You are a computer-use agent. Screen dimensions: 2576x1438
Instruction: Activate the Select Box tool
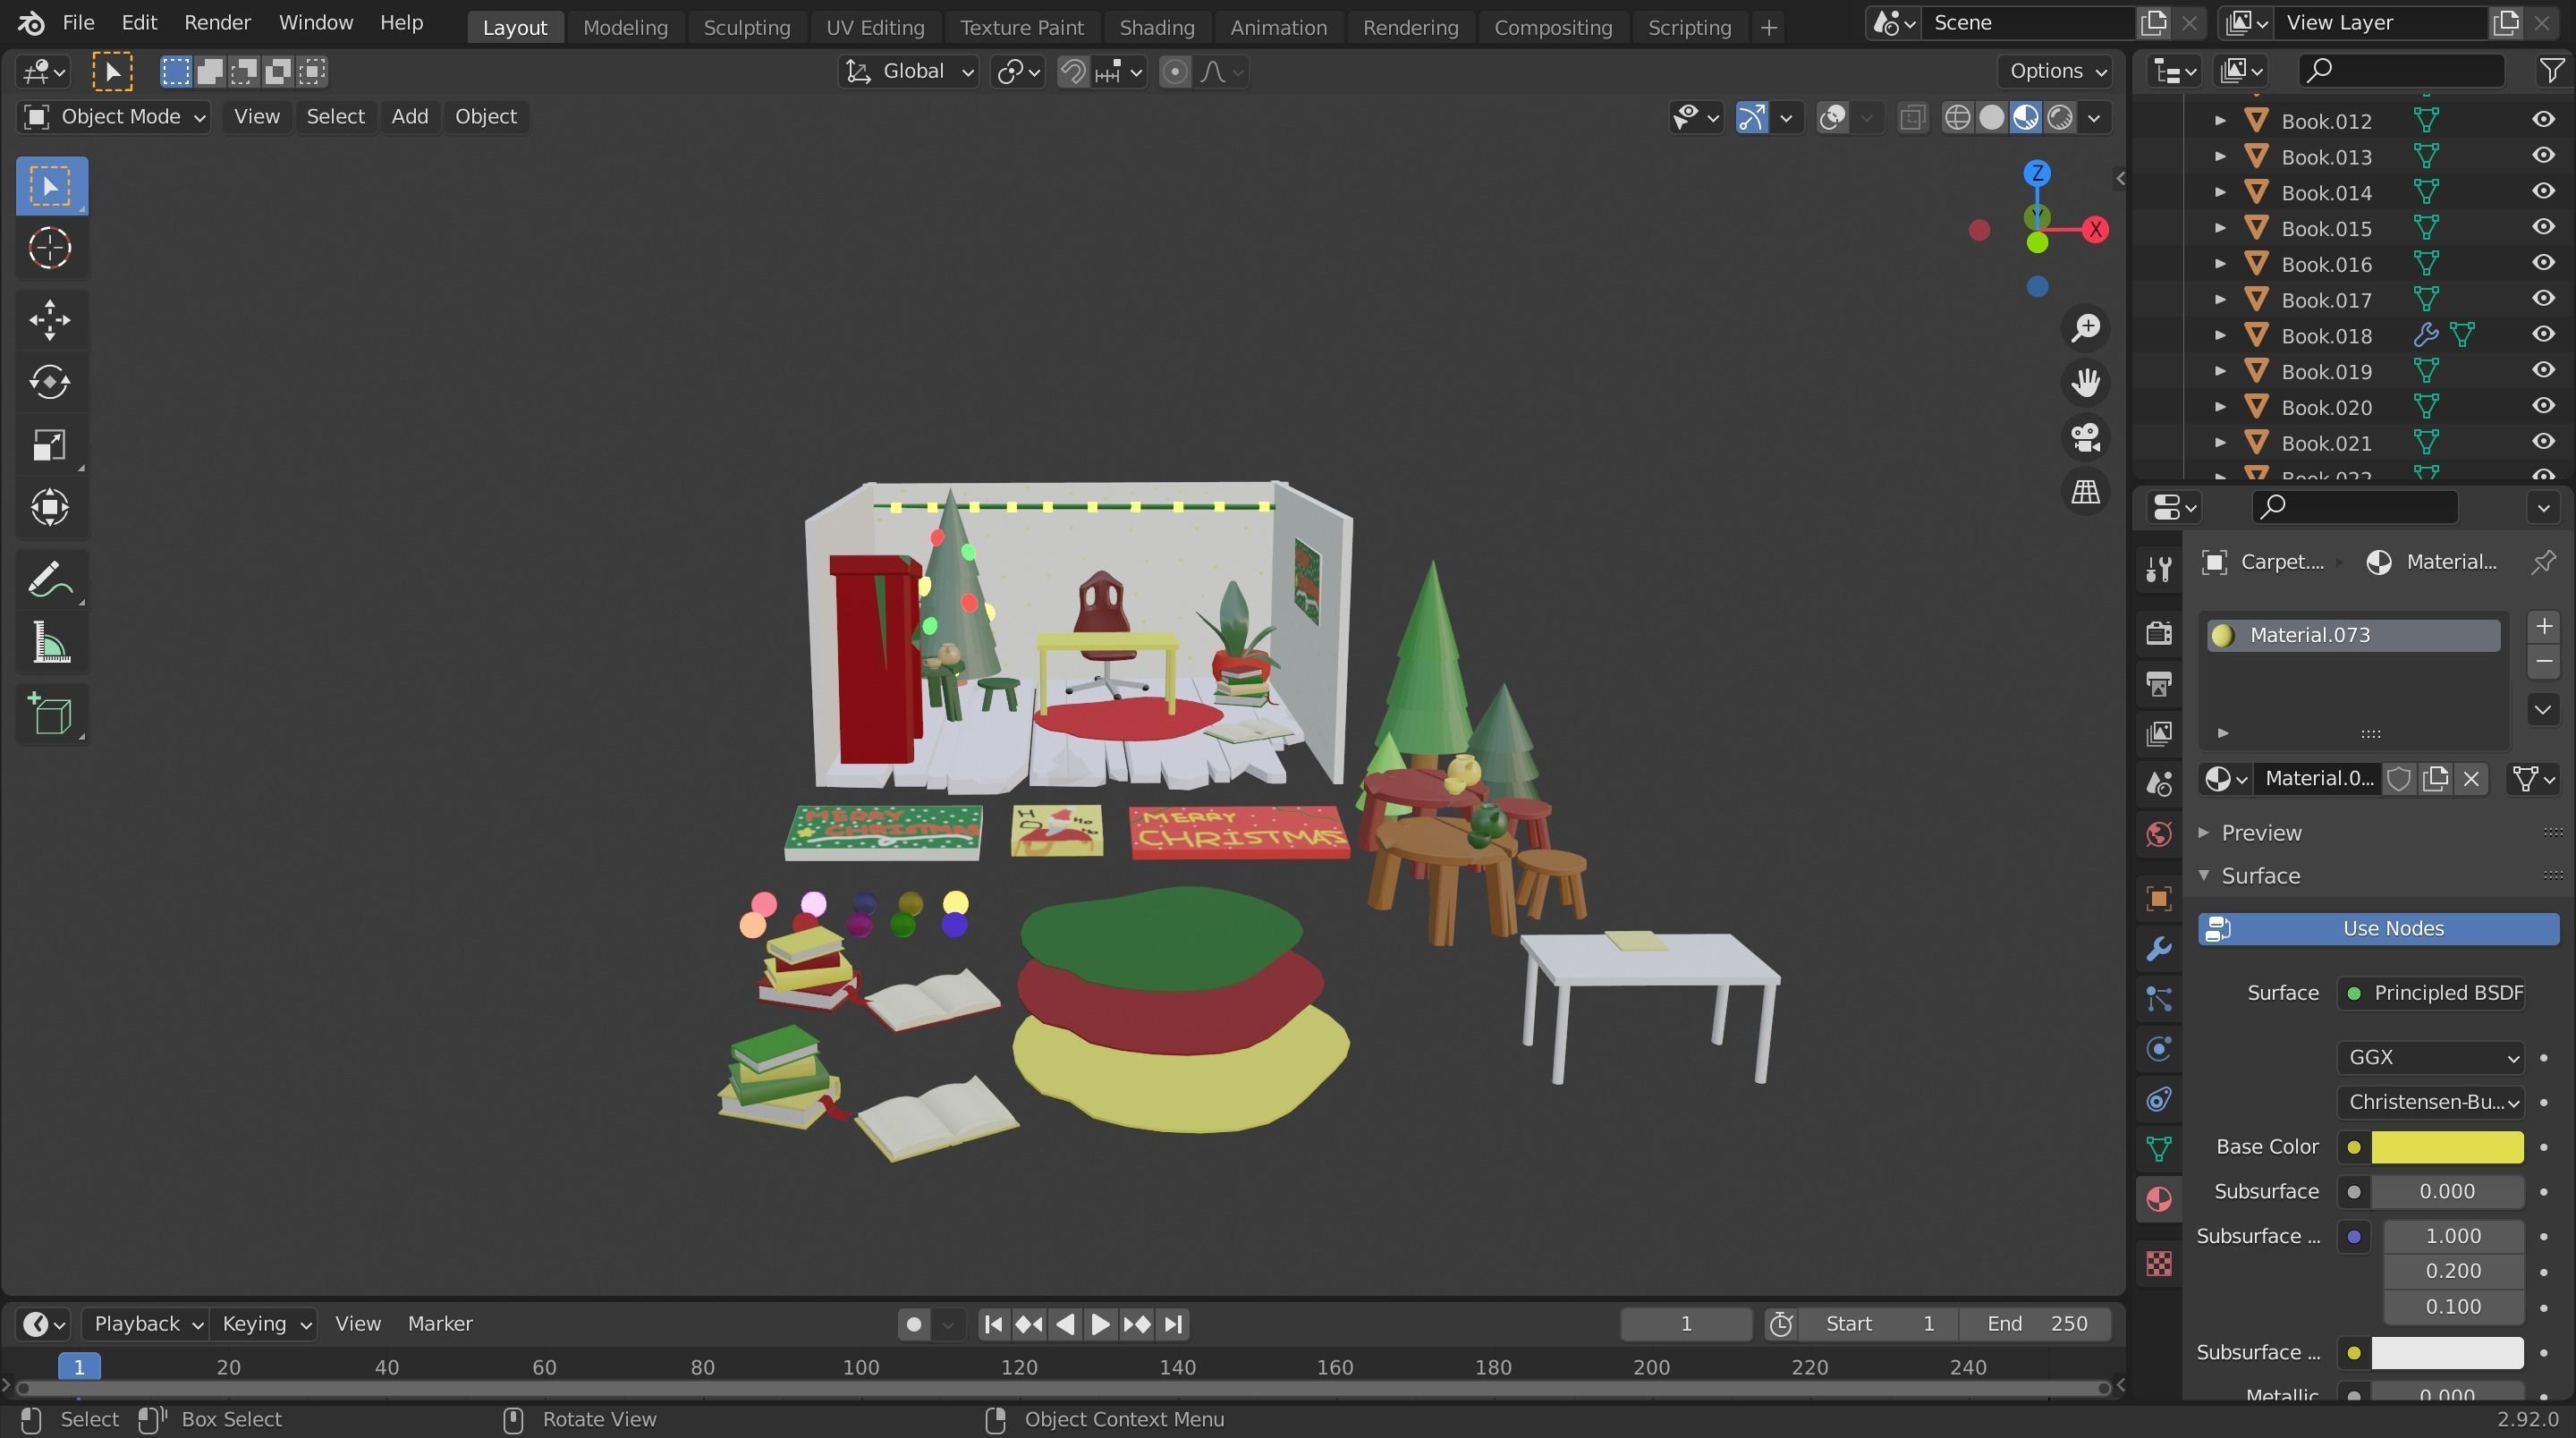[x=50, y=186]
